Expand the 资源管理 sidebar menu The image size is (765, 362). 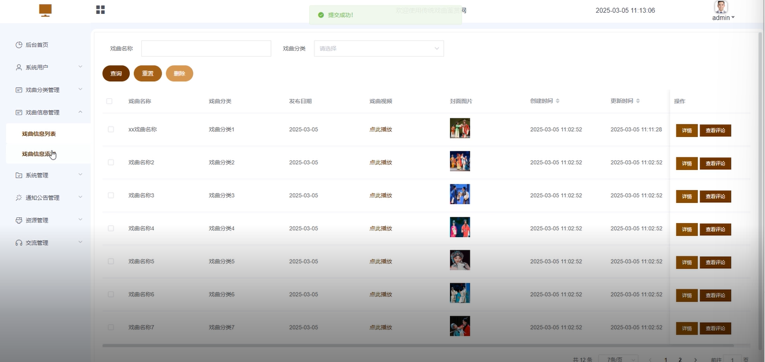(x=80, y=220)
